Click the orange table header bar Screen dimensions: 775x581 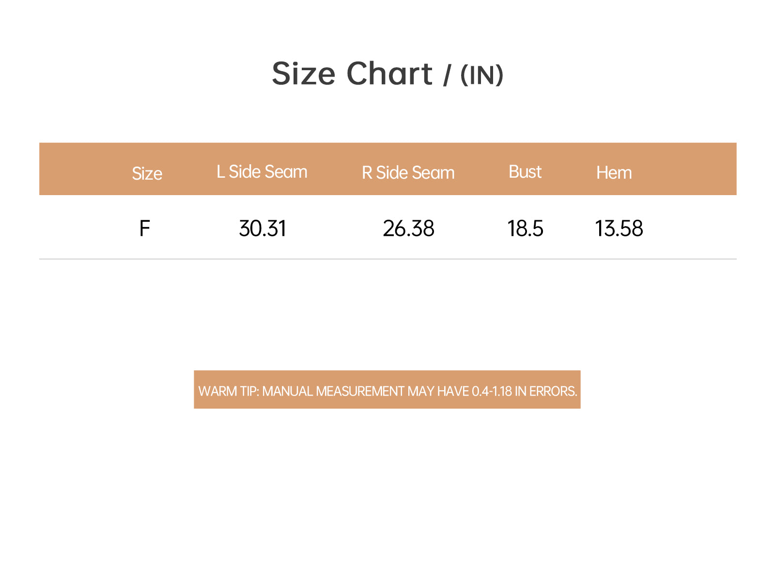pyautogui.click(x=388, y=169)
